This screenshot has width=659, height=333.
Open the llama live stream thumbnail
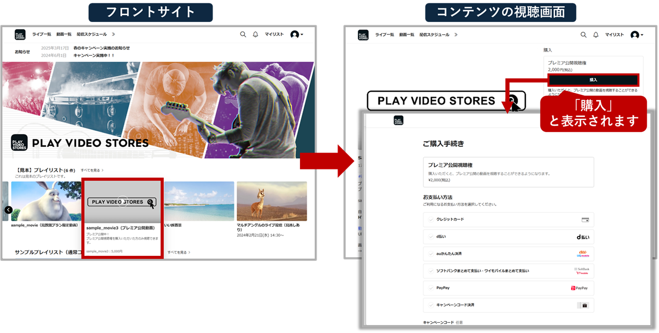click(272, 201)
